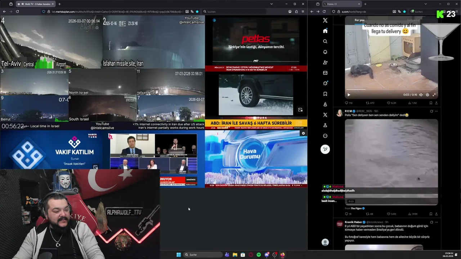Open more options on Kronik Haber post
The height and width of the screenshot is (259, 461).
(x=436, y=222)
